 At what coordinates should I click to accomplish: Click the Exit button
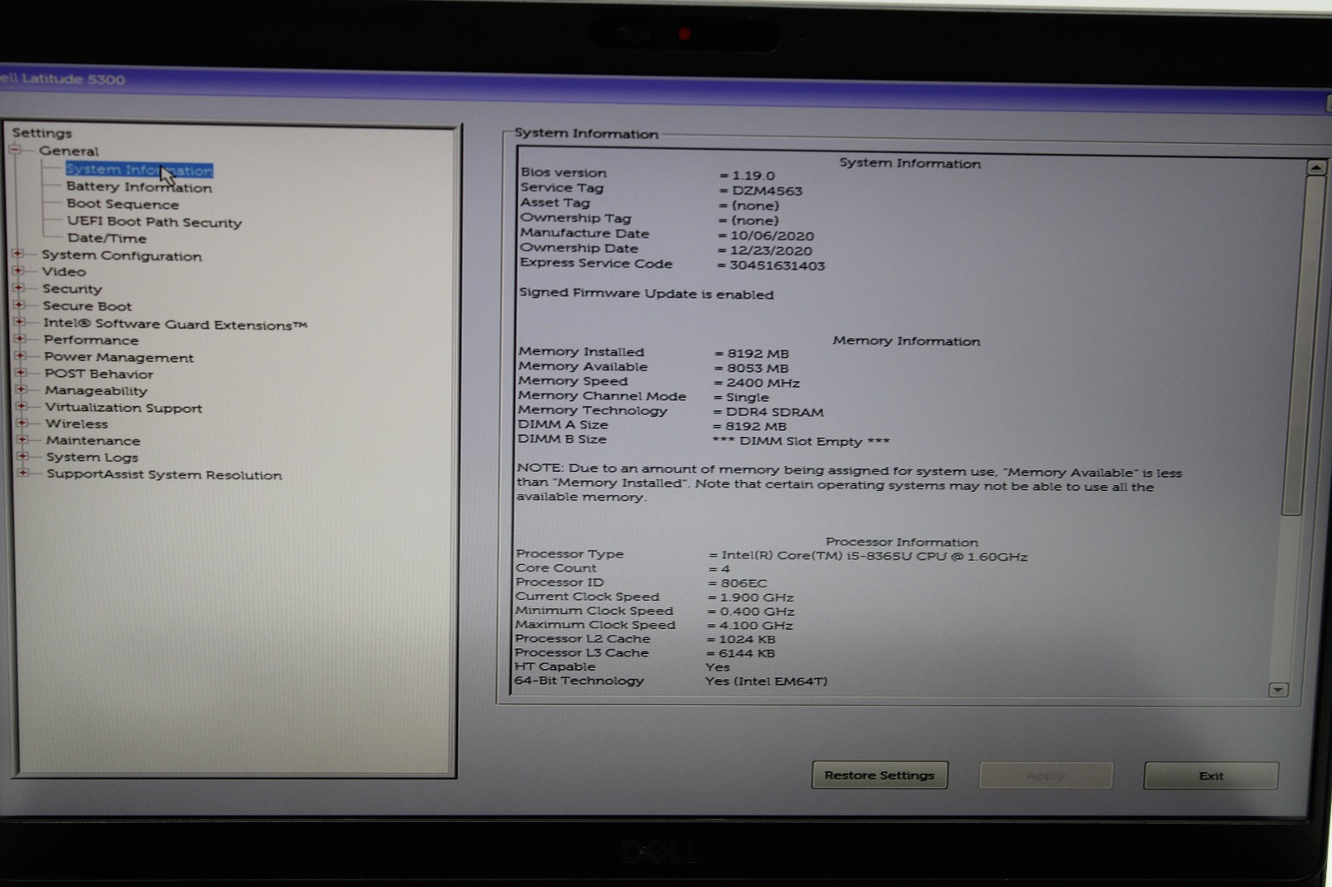click(1210, 776)
